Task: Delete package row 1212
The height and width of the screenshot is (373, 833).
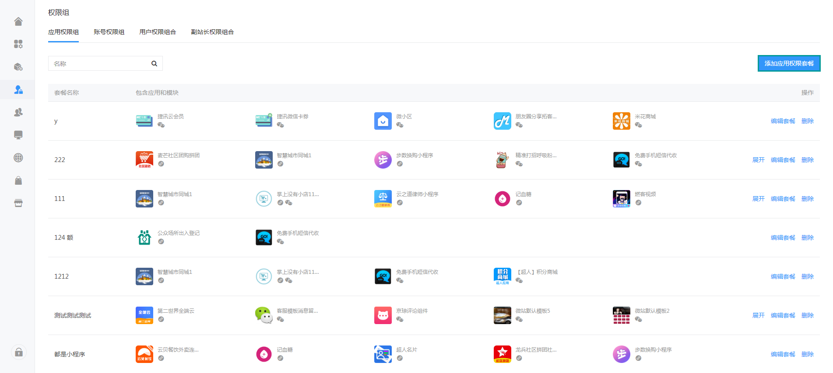Action: pyautogui.click(x=807, y=276)
